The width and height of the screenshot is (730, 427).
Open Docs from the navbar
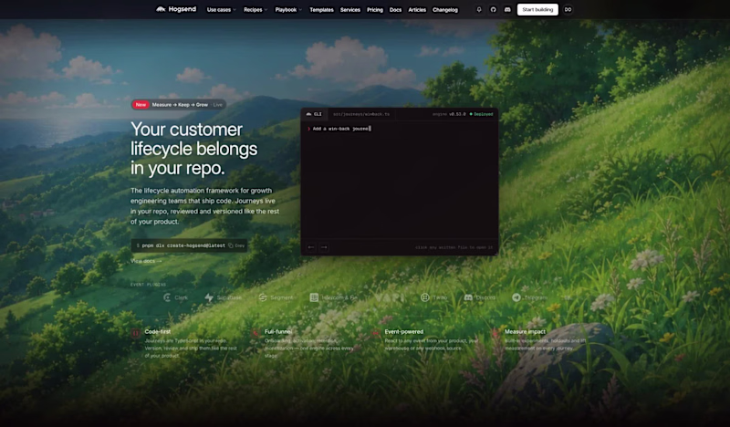click(395, 10)
